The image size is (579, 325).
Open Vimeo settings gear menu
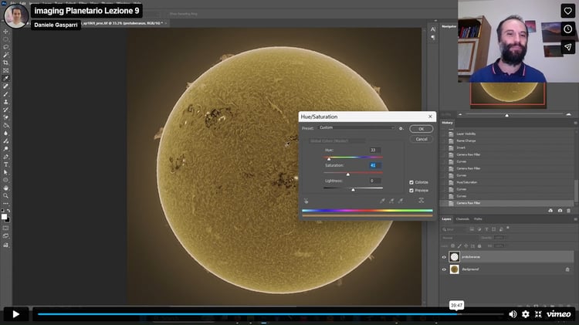pyautogui.click(x=526, y=314)
